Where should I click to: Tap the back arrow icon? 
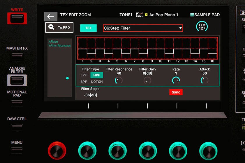[x=51, y=17]
